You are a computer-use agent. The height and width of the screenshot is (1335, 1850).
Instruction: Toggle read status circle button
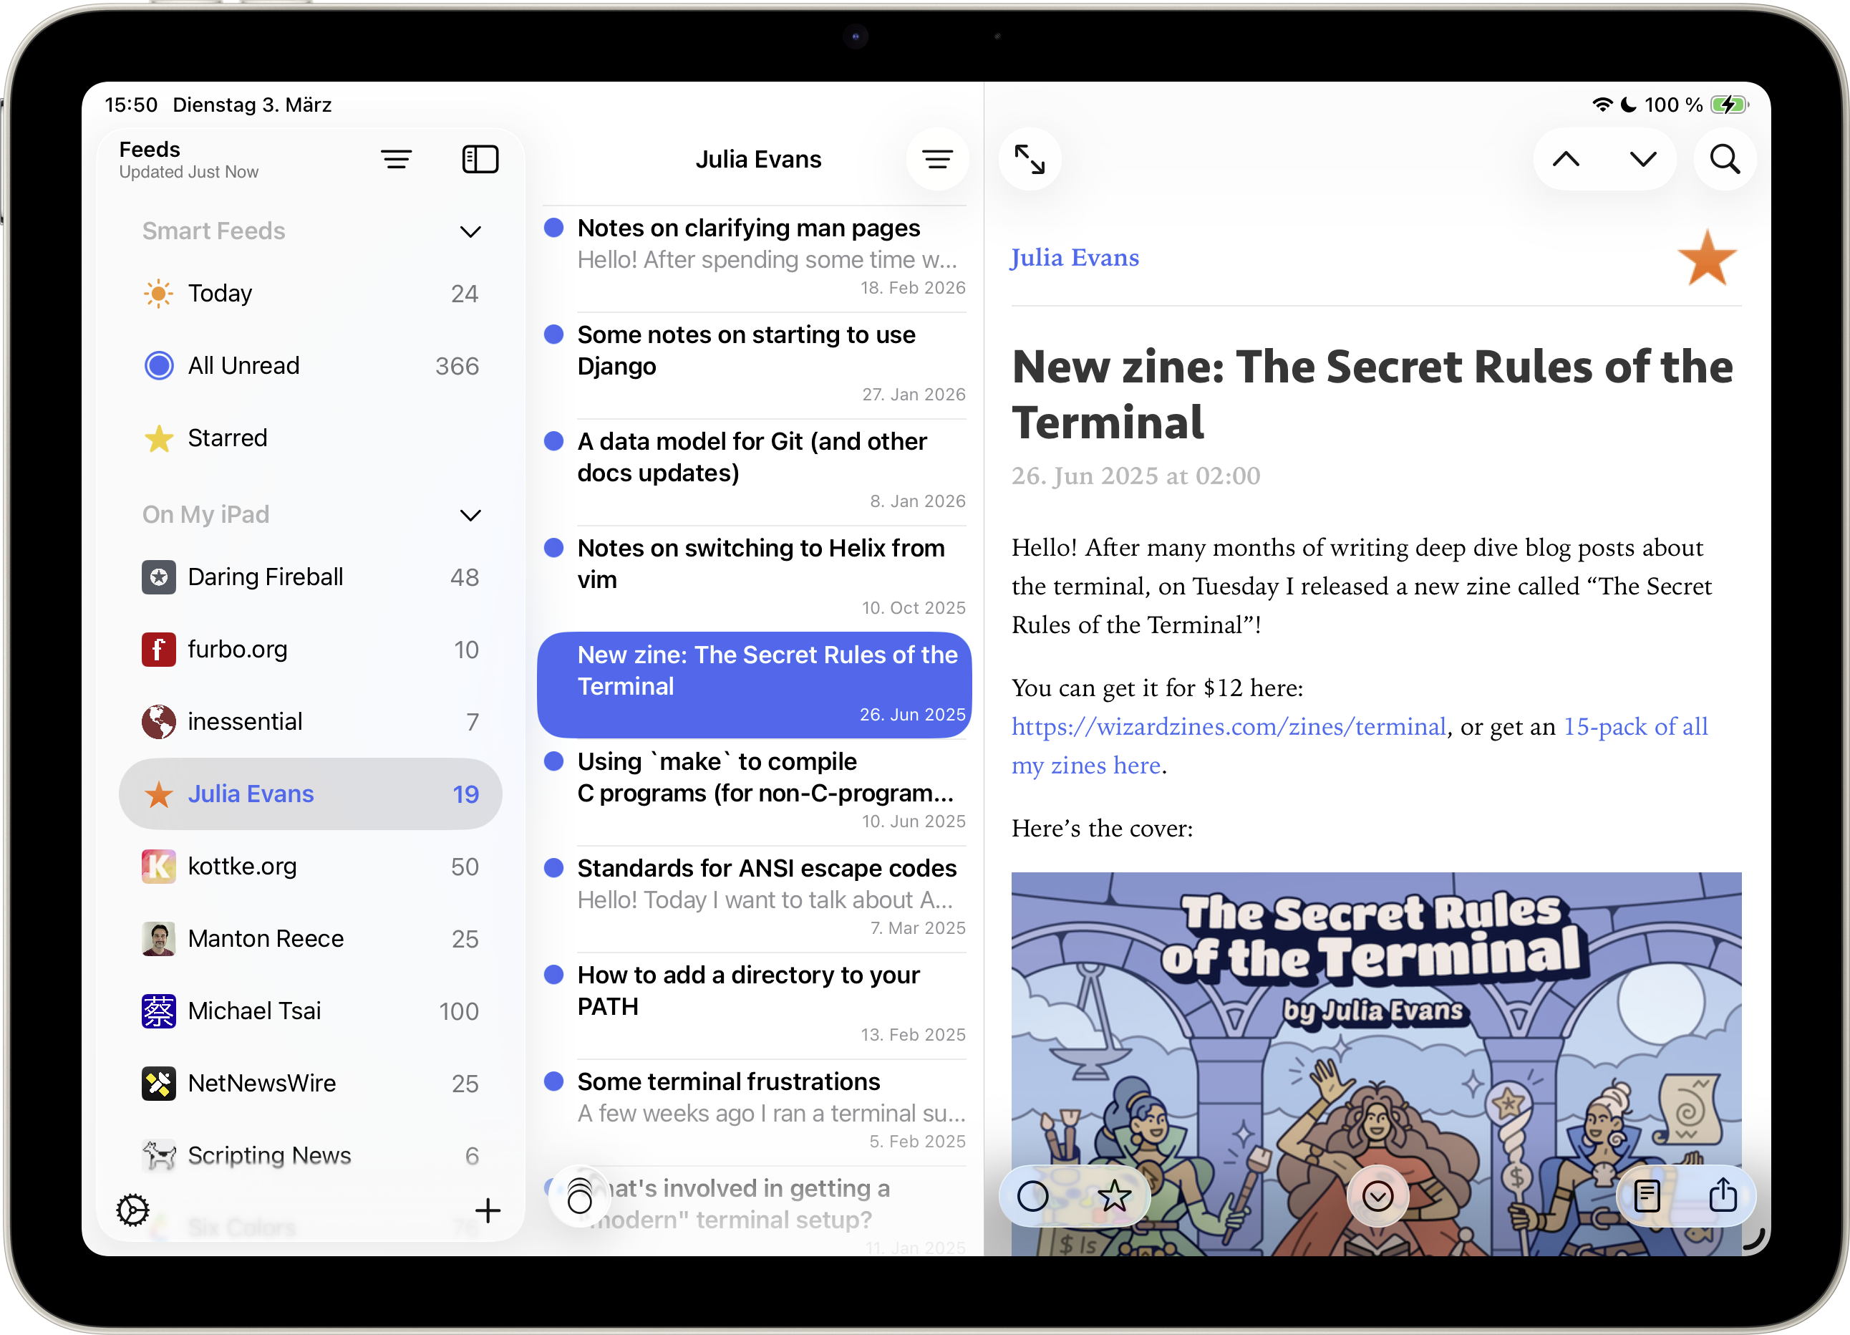click(x=1032, y=1196)
